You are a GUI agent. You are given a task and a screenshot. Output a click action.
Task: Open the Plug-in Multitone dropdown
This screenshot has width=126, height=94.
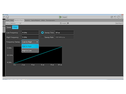(16, 23)
